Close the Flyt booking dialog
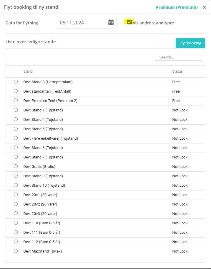The image size is (211, 269). [x=204, y=7]
